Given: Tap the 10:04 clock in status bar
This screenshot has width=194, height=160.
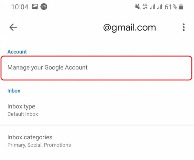Looking at the screenshot, I should [20, 7].
